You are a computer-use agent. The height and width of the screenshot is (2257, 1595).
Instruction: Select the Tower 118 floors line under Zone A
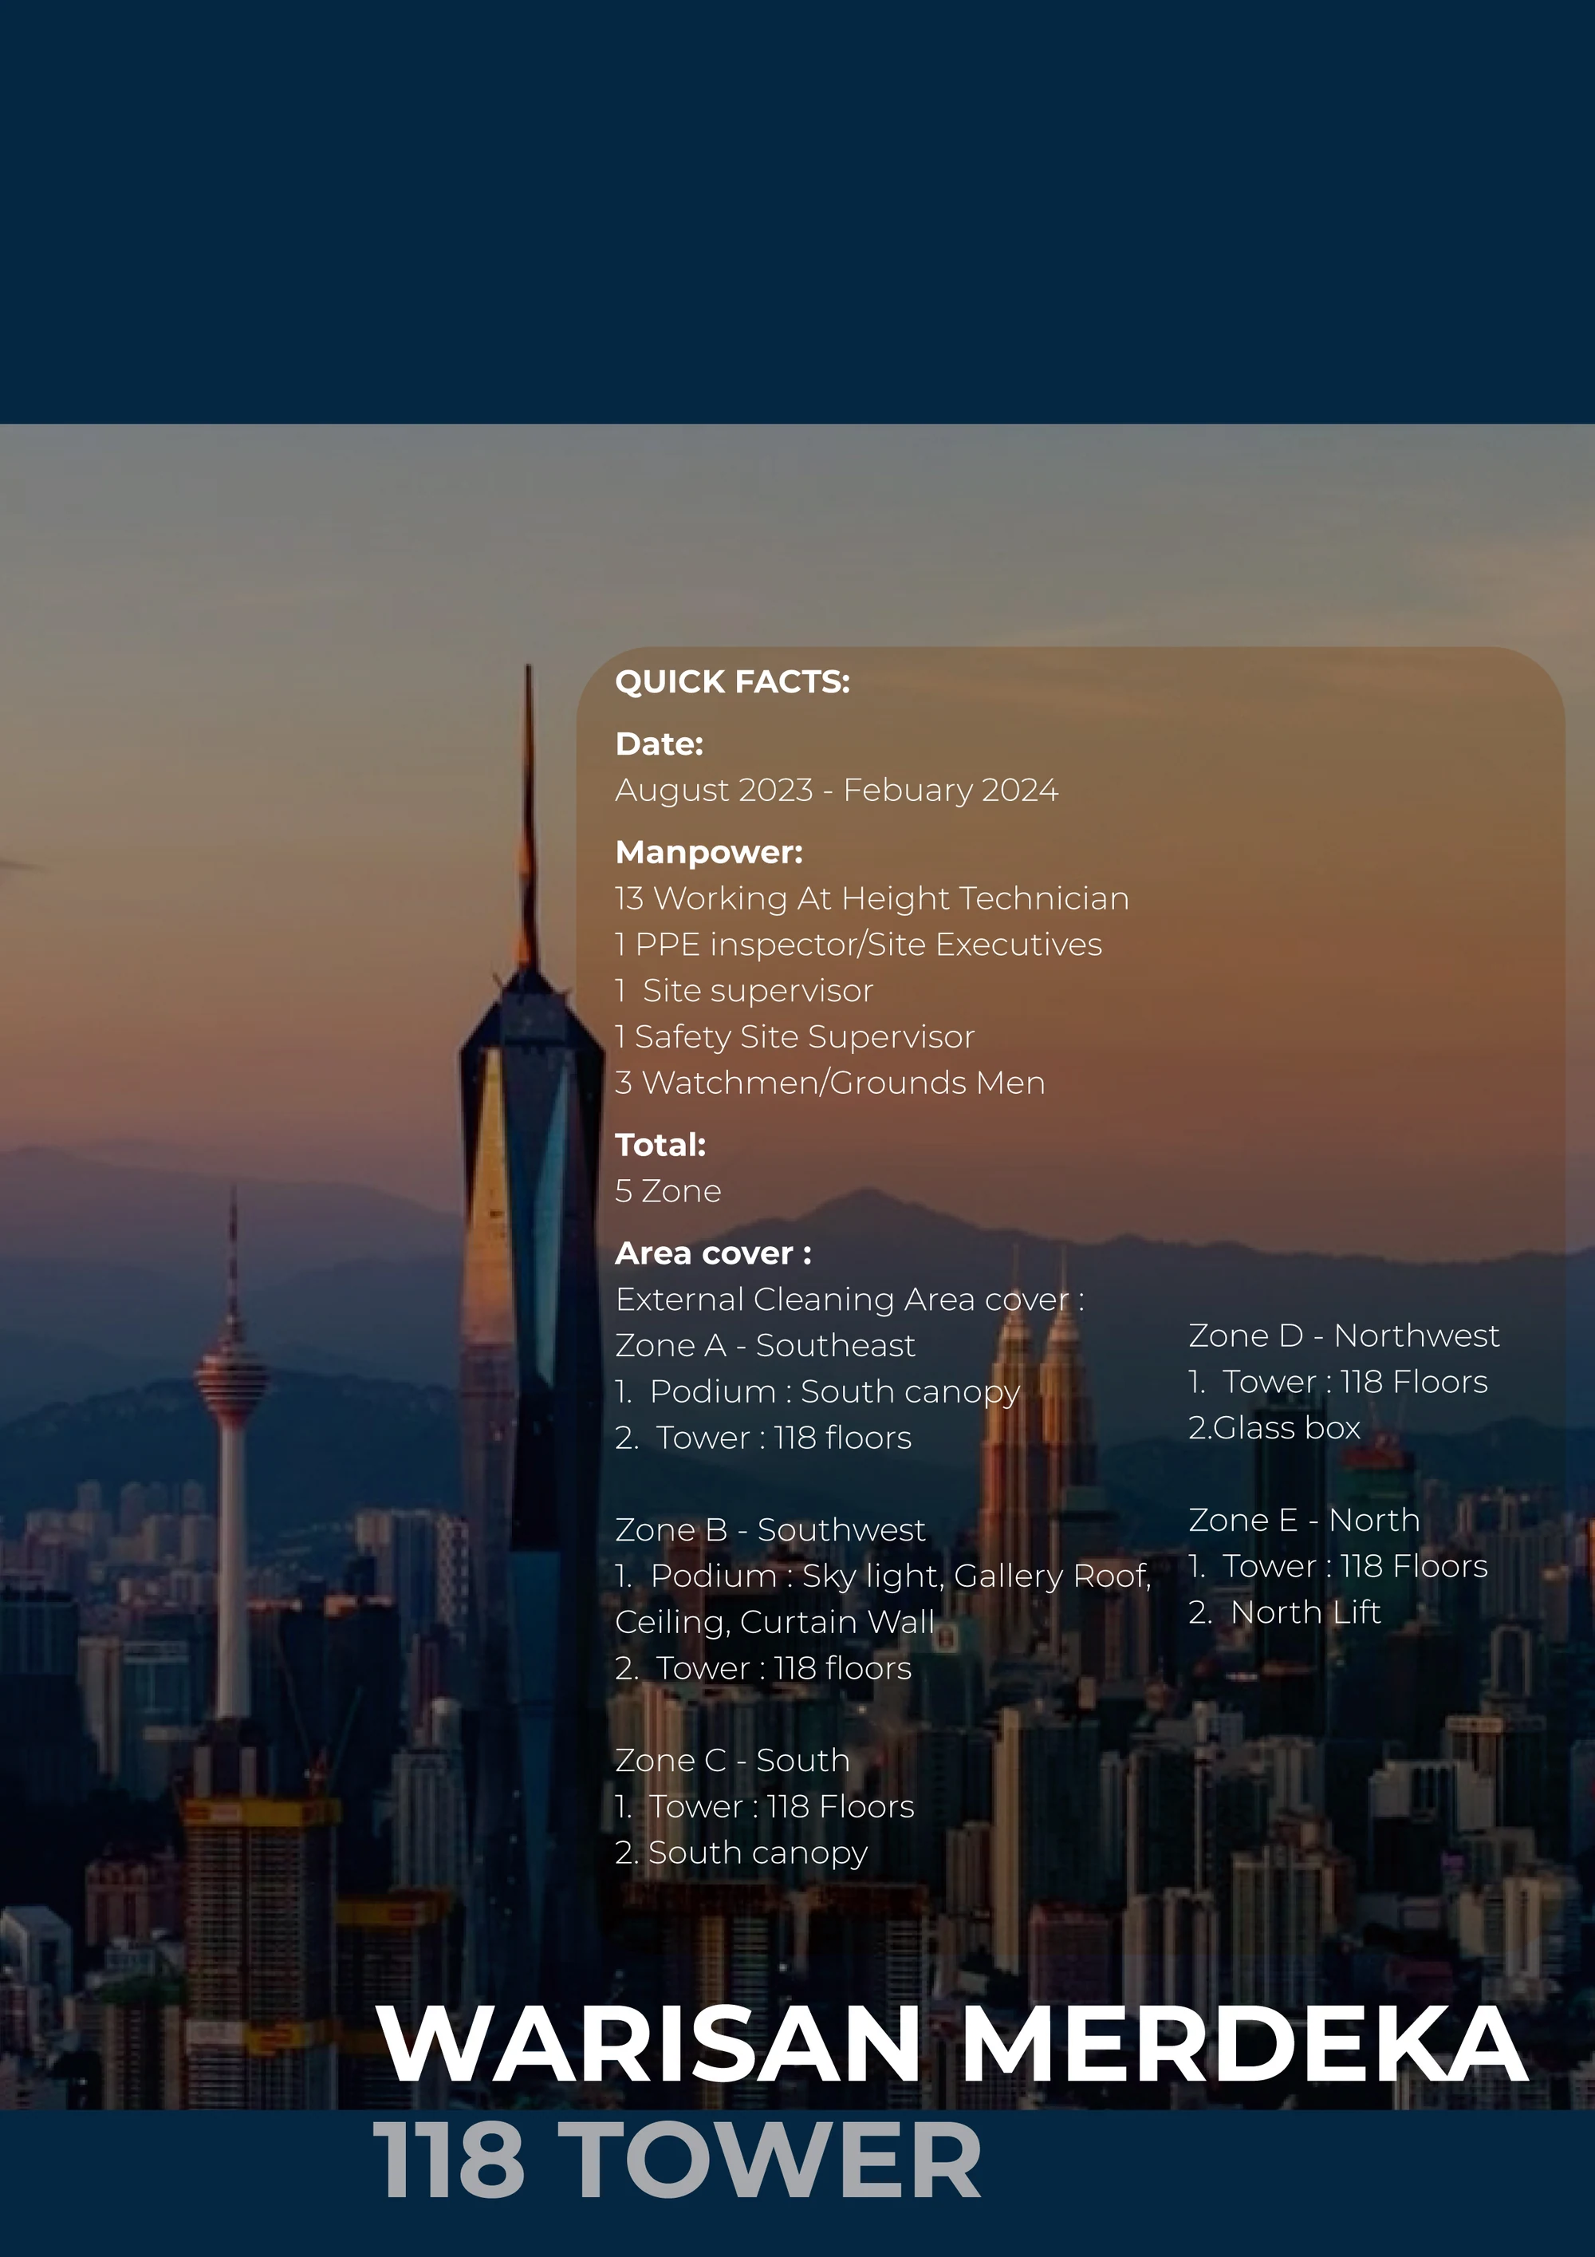[x=763, y=1438]
